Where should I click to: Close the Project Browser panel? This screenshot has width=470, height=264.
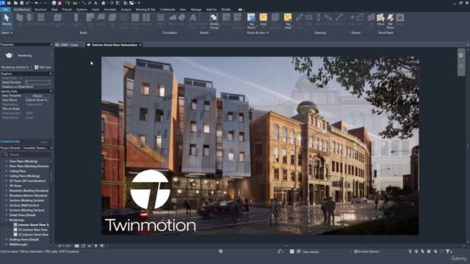coord(51,148)
